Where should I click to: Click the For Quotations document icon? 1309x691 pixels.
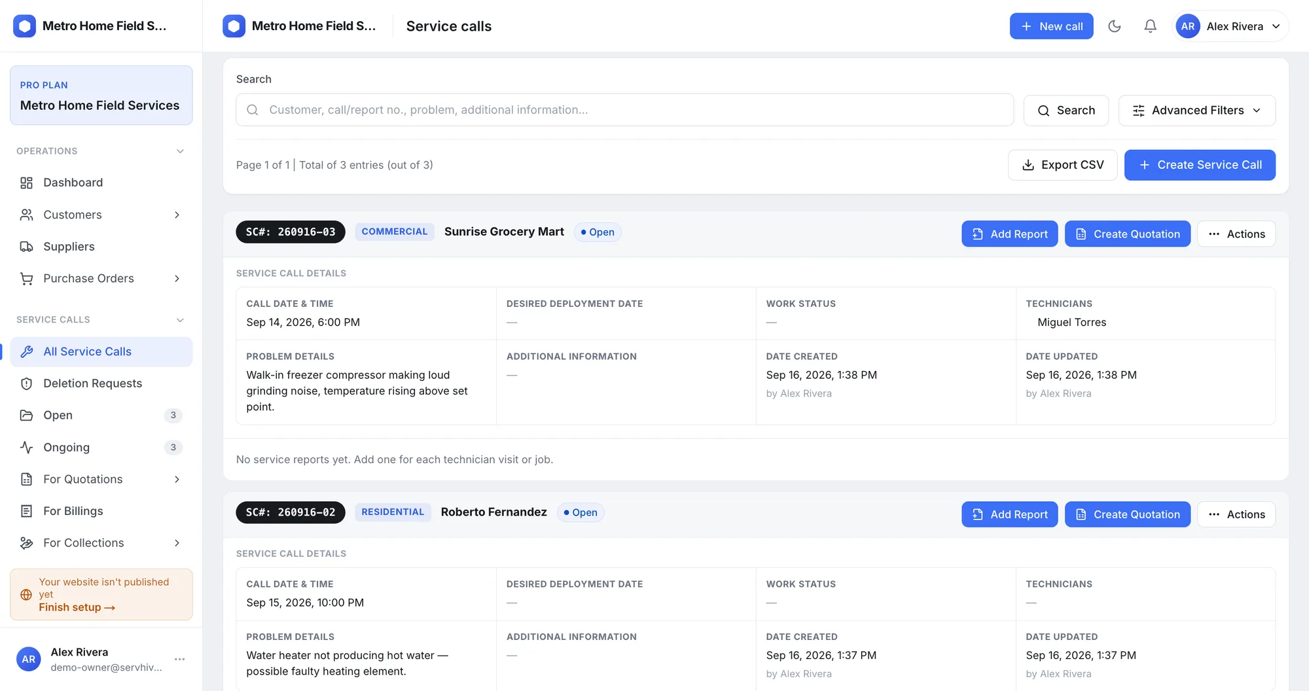(26, 480)
